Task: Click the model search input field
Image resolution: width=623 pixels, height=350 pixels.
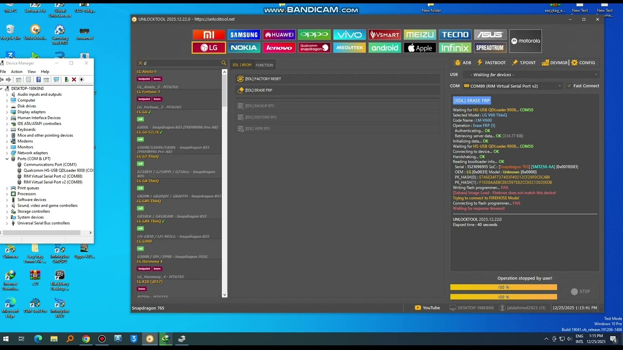Action: [x=182, y=63]
